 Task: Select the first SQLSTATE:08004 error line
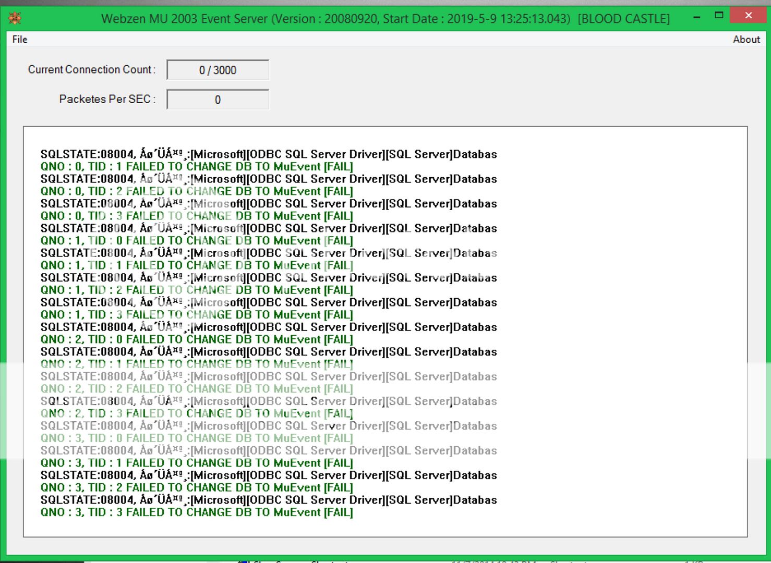pos(268,154)
